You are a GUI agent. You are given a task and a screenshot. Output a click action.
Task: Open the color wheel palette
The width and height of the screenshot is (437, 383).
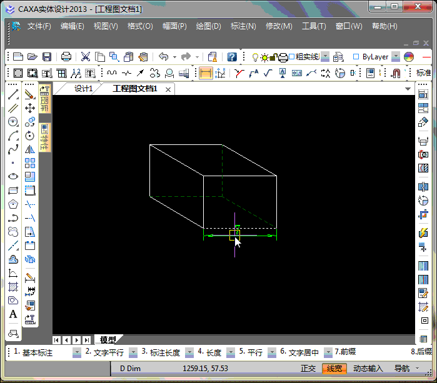click(x=409, y=57)
